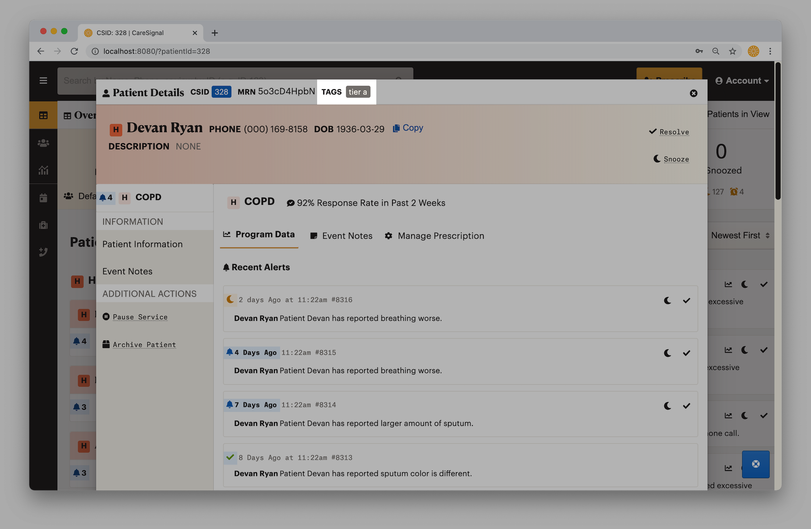Copy the patient info with Copy link
The width and height of the screenshot is (811, 529).
[x=408, y=128]
